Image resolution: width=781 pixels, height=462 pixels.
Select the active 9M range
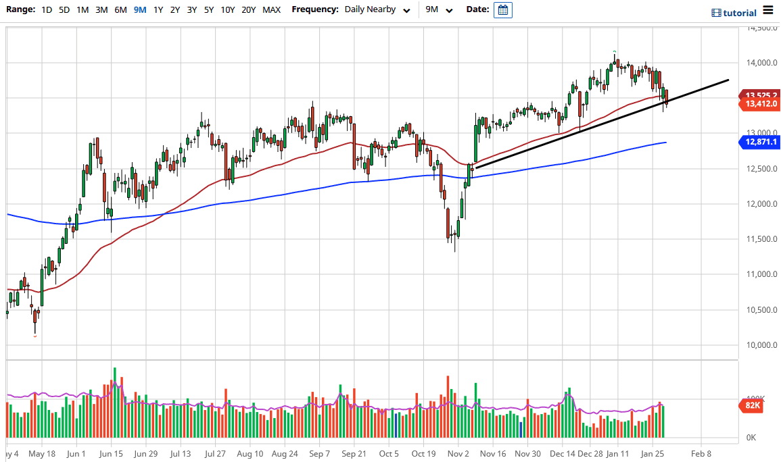pyautogui.click(x=140, y=9)
